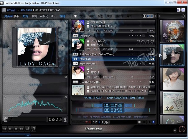Screen dimensions: 188x139
Task: Filter by artist person icon
Action: click(50, 120)
